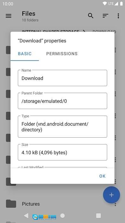
Task: Open the hamburger navigation menu
Action: 9,16
